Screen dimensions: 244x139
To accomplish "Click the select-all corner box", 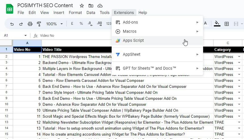I will (6, 43).
